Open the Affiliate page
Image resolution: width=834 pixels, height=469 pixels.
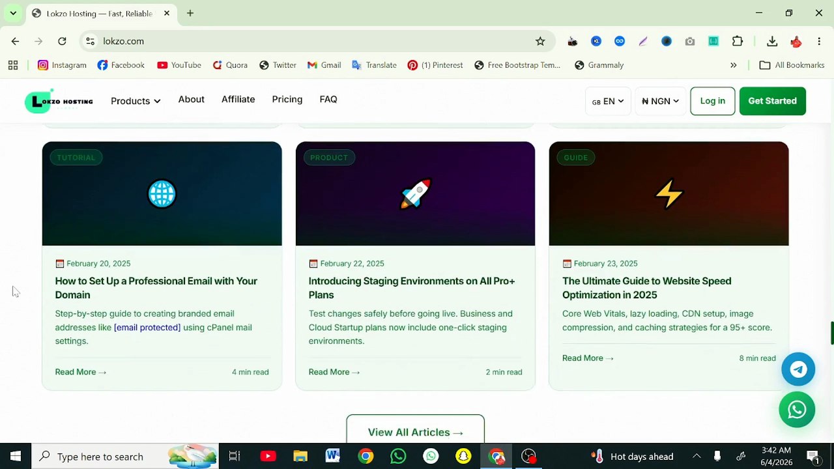coord(238,100)
